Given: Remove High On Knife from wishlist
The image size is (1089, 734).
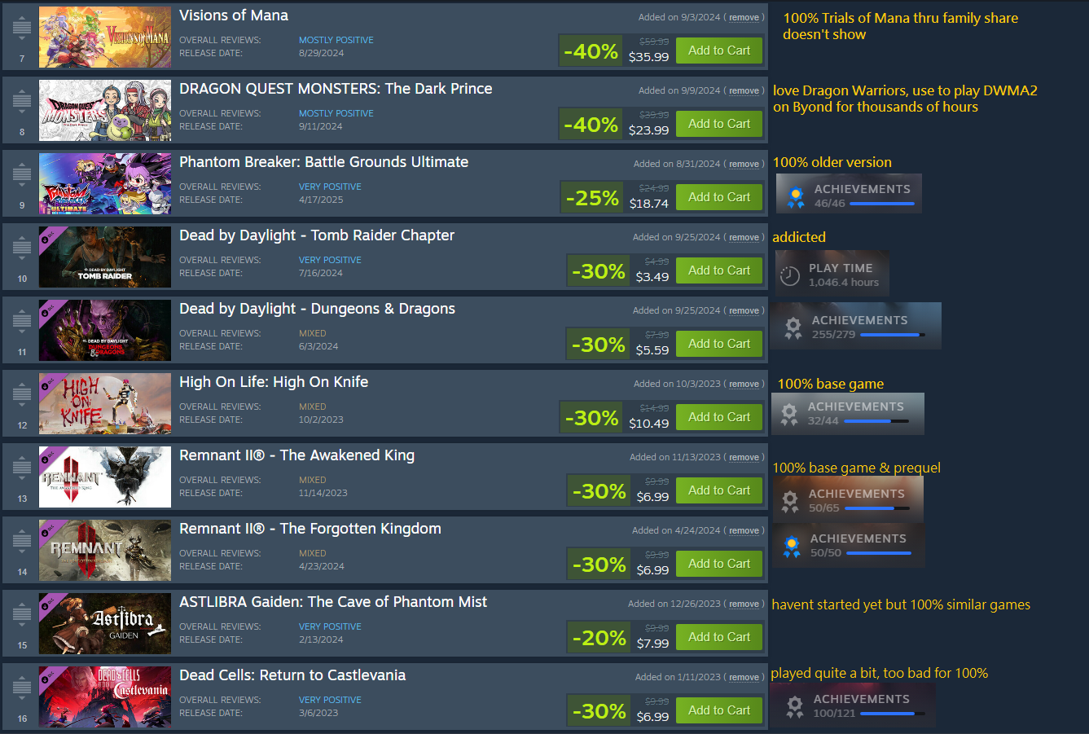Looking at the screenshot, I should [x=744, y=384].
